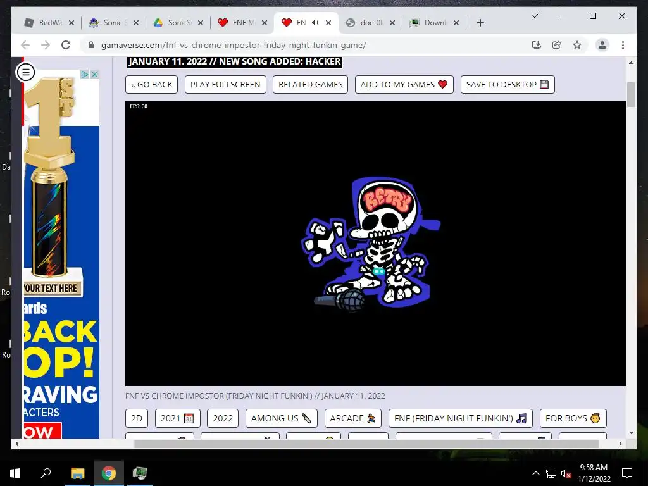Click SAVE TO DESKTOP button
The height and width of the screenshot is (486, 648).
click(508, 84)
